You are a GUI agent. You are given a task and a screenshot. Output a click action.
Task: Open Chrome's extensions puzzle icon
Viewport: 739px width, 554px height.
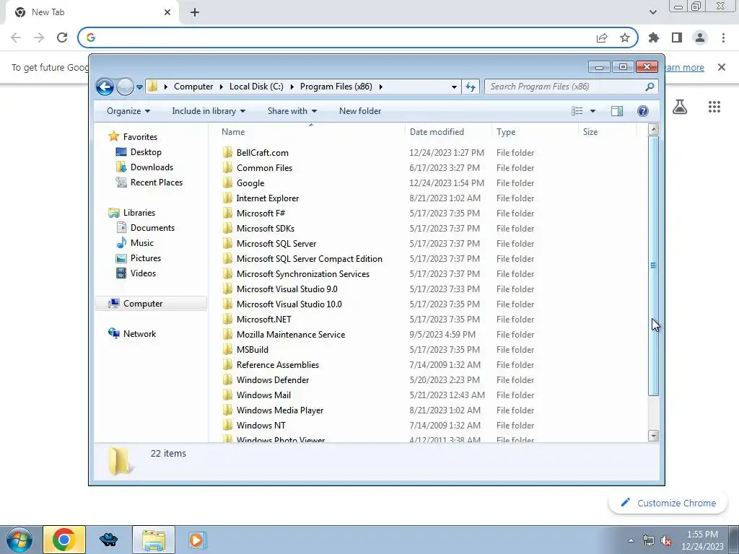tap(654, 38)
